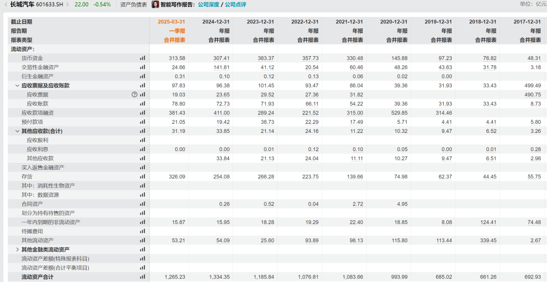The image size is (547, 282).
Task: Open chart icon for 应收账款 row
Action: (142, 104)
